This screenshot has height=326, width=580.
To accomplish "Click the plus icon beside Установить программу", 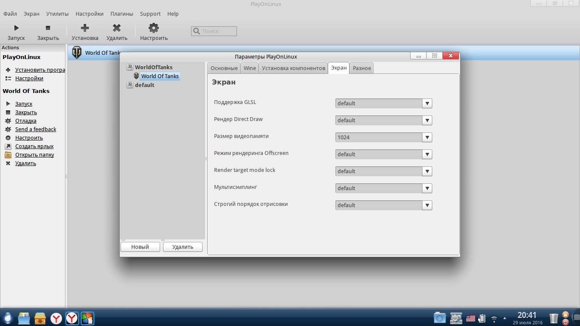I will 8,70.
